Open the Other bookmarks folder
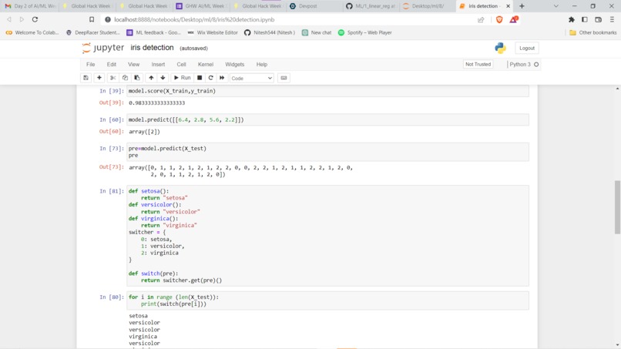The height and width of the screenshot is (349, 621). [x=593, y=32]
